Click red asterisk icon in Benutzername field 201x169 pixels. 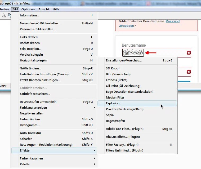(189, 53)
